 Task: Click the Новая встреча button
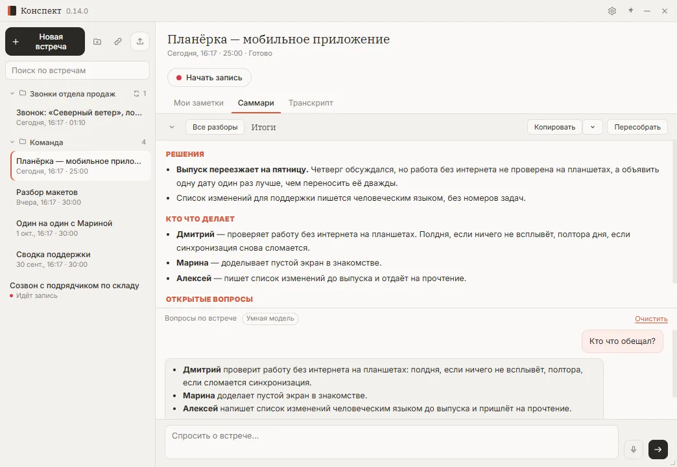click(x=45, y=41)
